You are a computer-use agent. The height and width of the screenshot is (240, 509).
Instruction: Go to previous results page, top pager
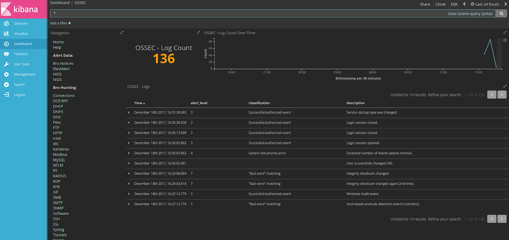(492, 94)
